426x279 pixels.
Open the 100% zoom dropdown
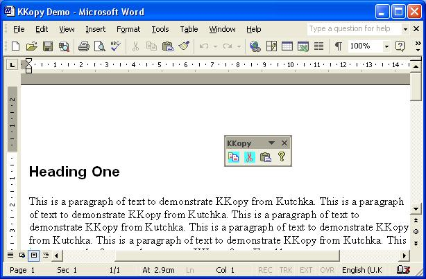[386, 46]
